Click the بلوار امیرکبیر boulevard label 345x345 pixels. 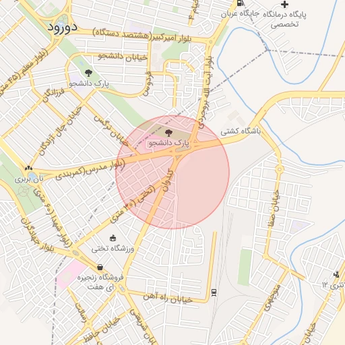pos(170,38)
